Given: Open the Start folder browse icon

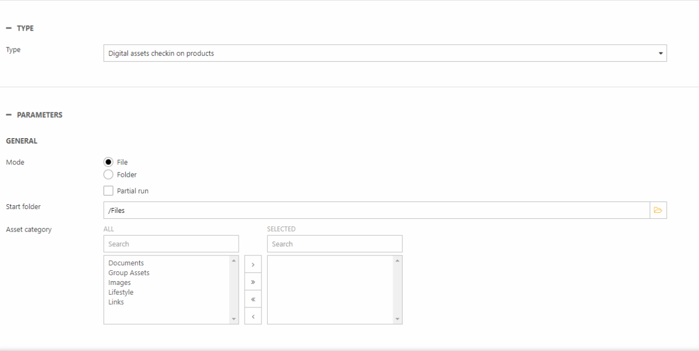Looking at the screenshot, I should tap(657, 210).
